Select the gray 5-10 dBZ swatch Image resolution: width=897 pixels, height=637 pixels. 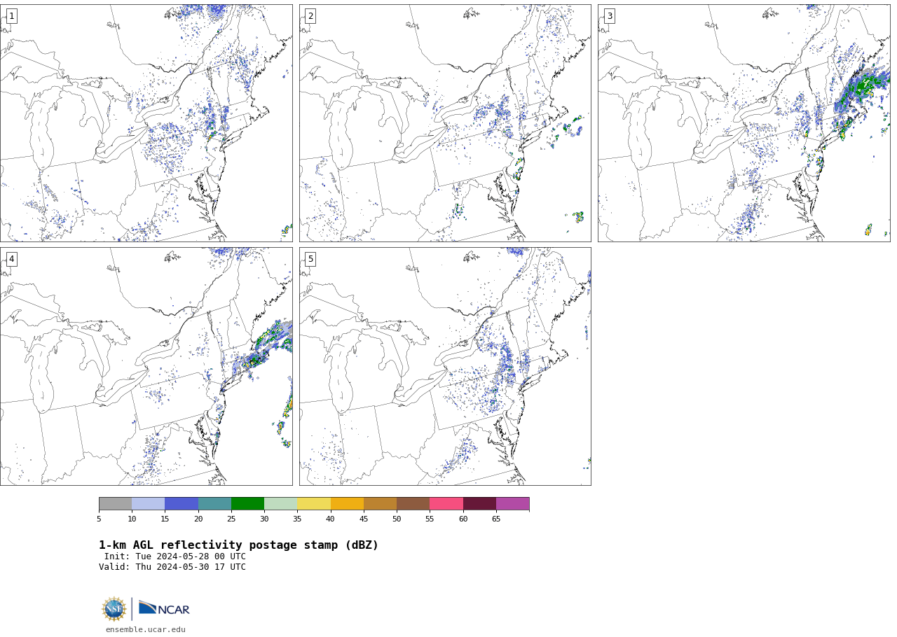[x=115, y=504]
